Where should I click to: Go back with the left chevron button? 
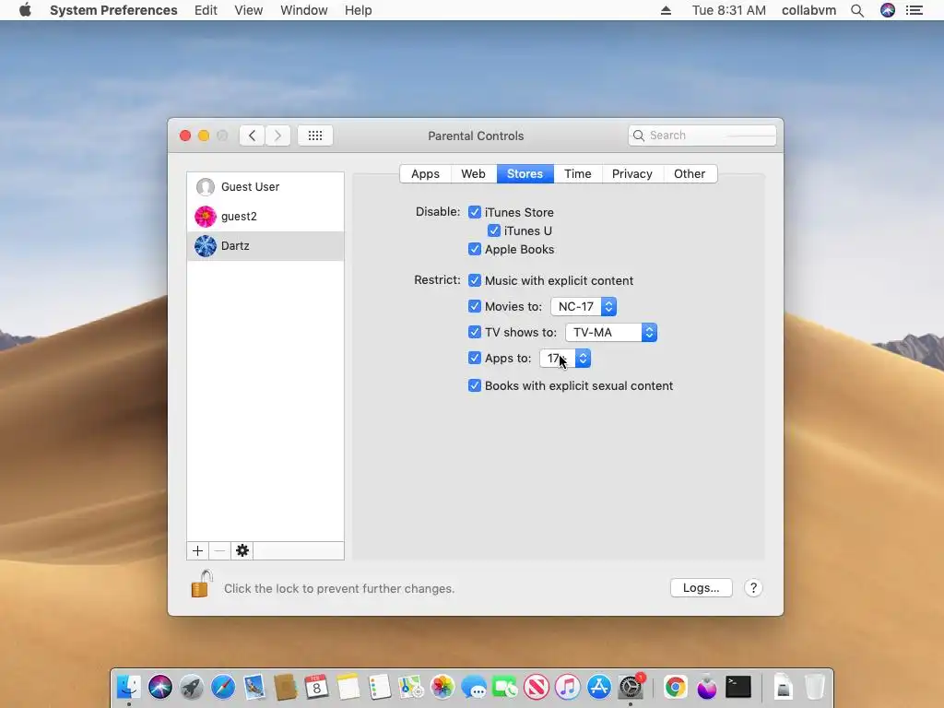[x=253, y=136]
